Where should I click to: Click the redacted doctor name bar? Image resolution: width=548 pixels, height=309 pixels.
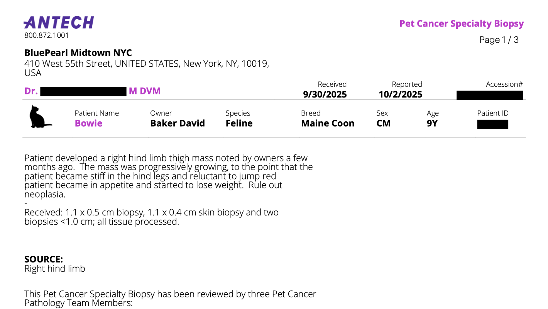[83, 92]
